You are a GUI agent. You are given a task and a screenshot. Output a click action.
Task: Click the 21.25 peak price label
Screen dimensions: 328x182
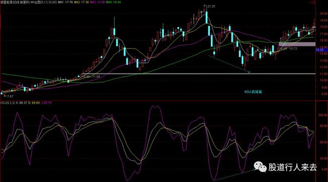click(211, 7)
